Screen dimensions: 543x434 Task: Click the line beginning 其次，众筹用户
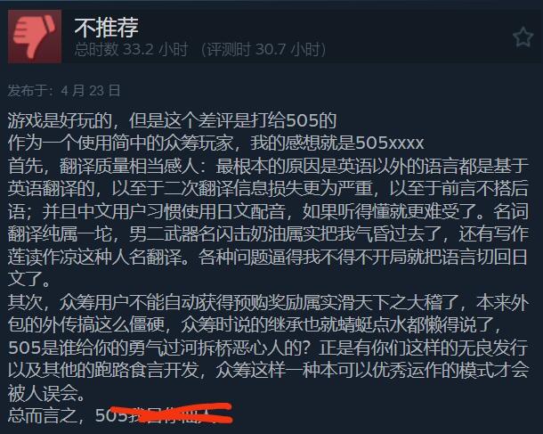[x=268, y=302]
